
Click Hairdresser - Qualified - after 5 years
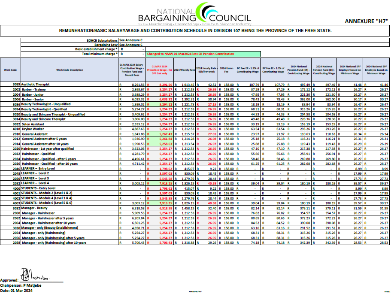(x=49, y=159)
